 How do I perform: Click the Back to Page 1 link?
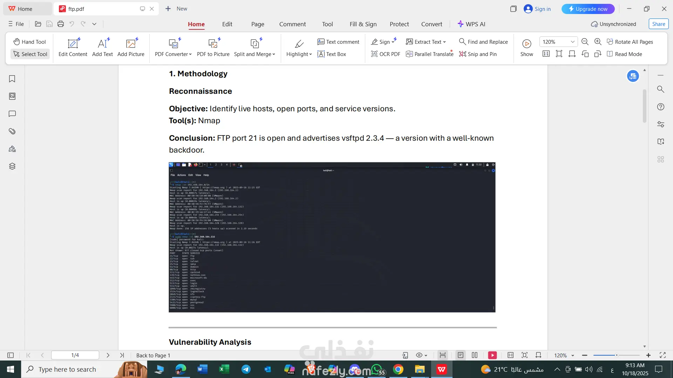(153, 355)
